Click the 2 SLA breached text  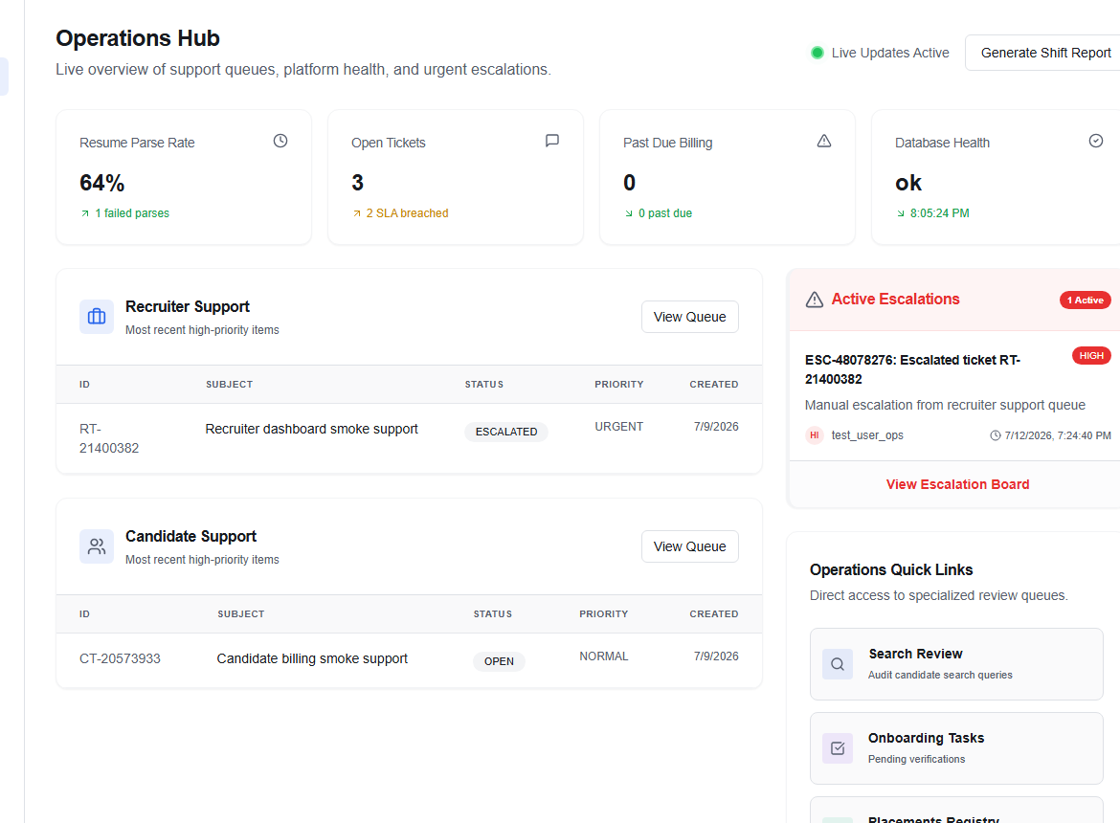tap(407, 213)
